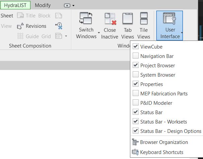
Task: Expand the Viewports dropdown arrow
Action: coord(66,36)
